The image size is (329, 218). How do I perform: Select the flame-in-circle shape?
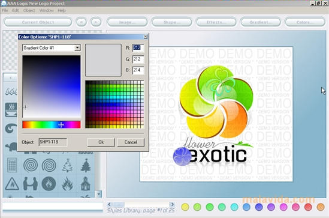[x=49, y=184]
